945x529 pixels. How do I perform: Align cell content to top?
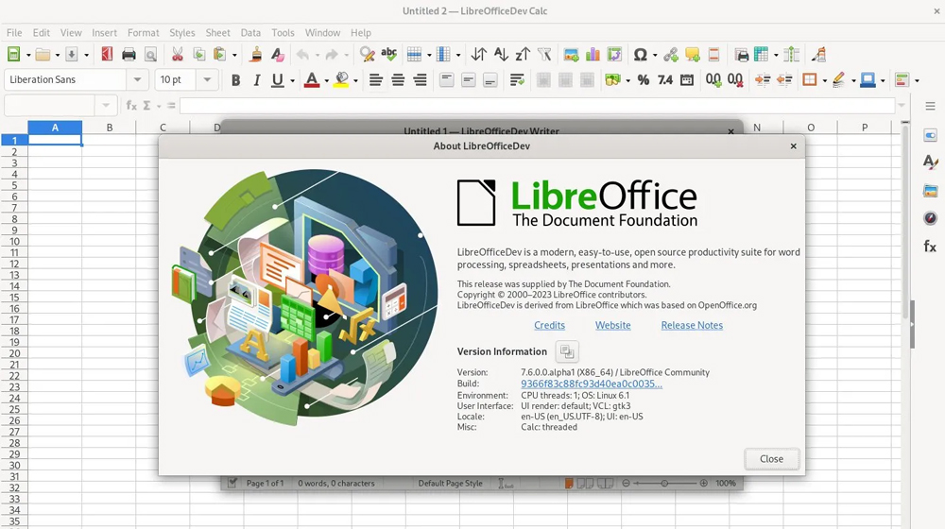point(447,79)
